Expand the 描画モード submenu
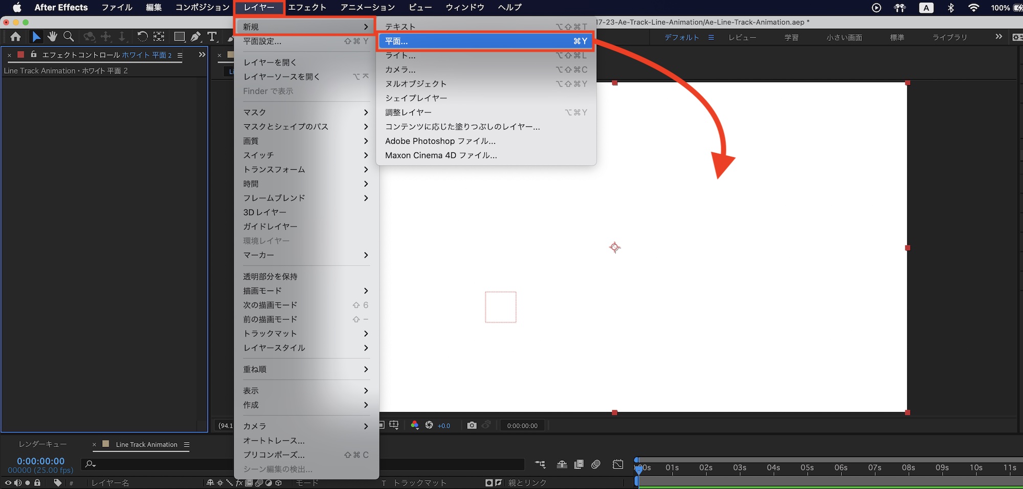Viewport: 1023px width, 489px height. pyautogui.click(x=306, y=291)
